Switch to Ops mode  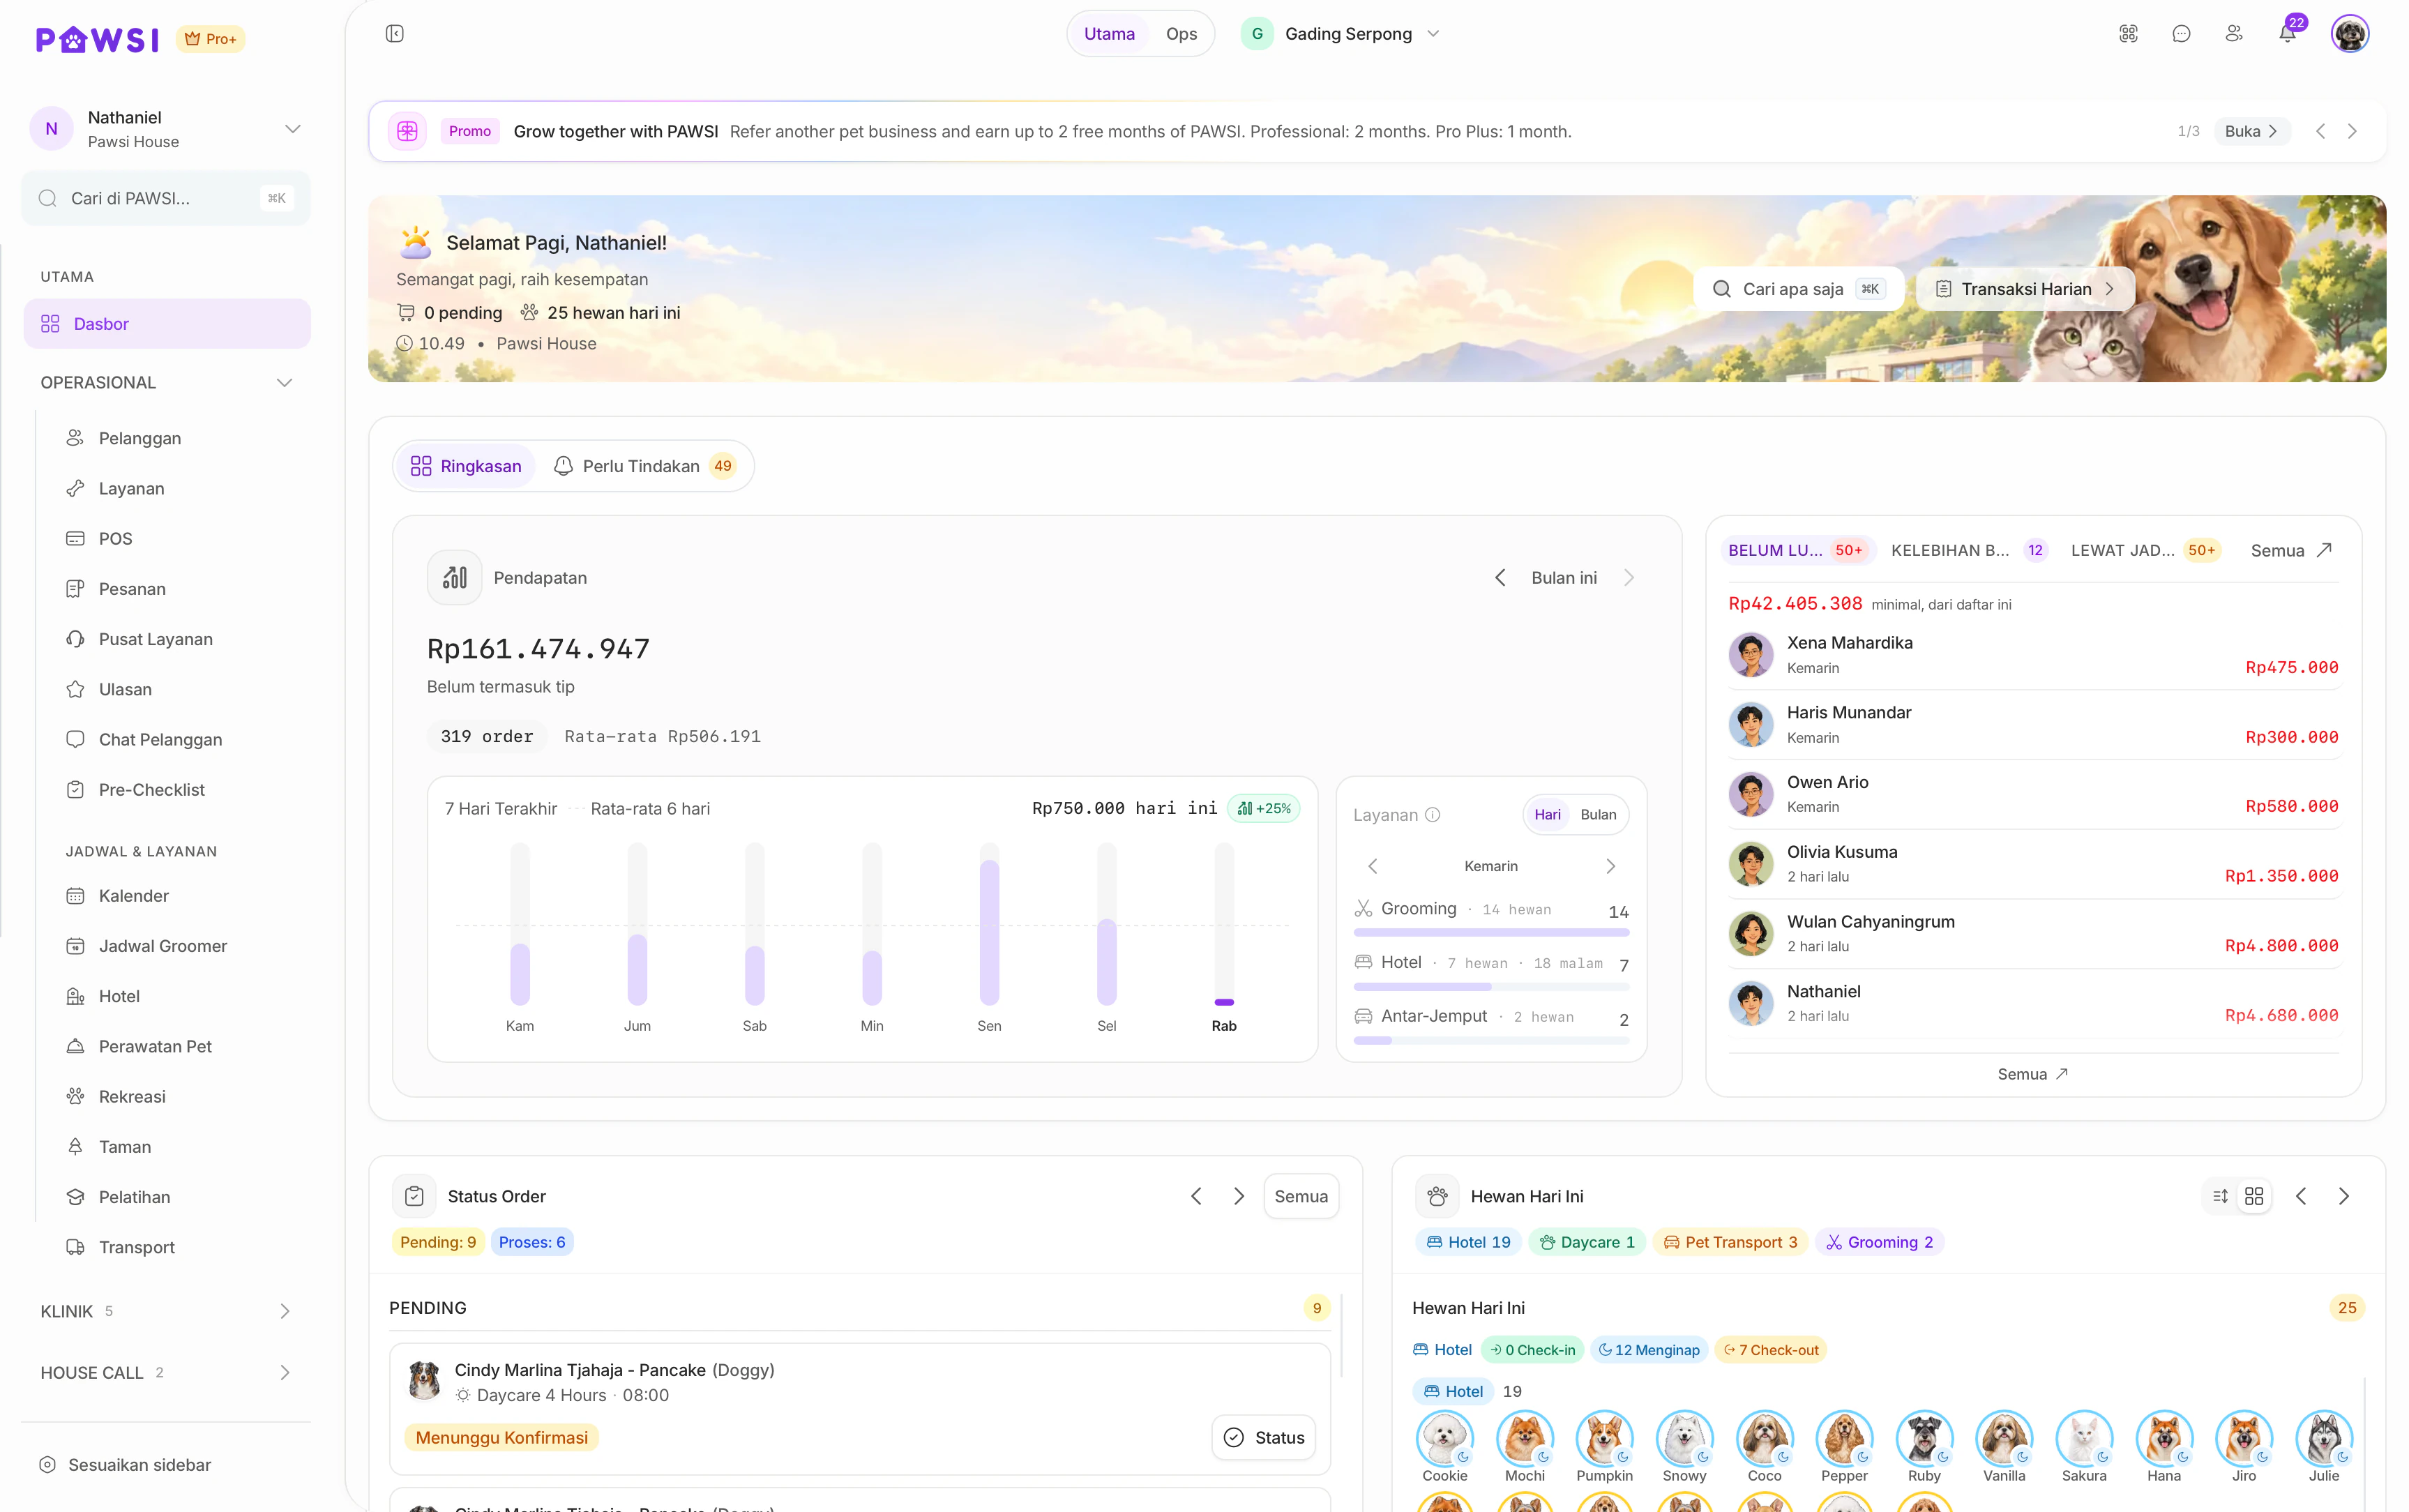pos(1181,34)
